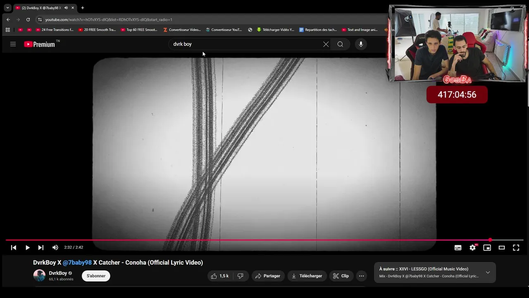Open DvrkBoy channel avatar

39,276
